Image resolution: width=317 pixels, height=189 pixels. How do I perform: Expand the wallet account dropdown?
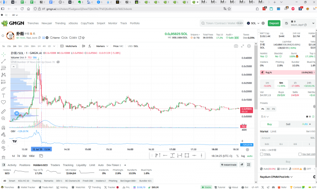pos(313,23)
